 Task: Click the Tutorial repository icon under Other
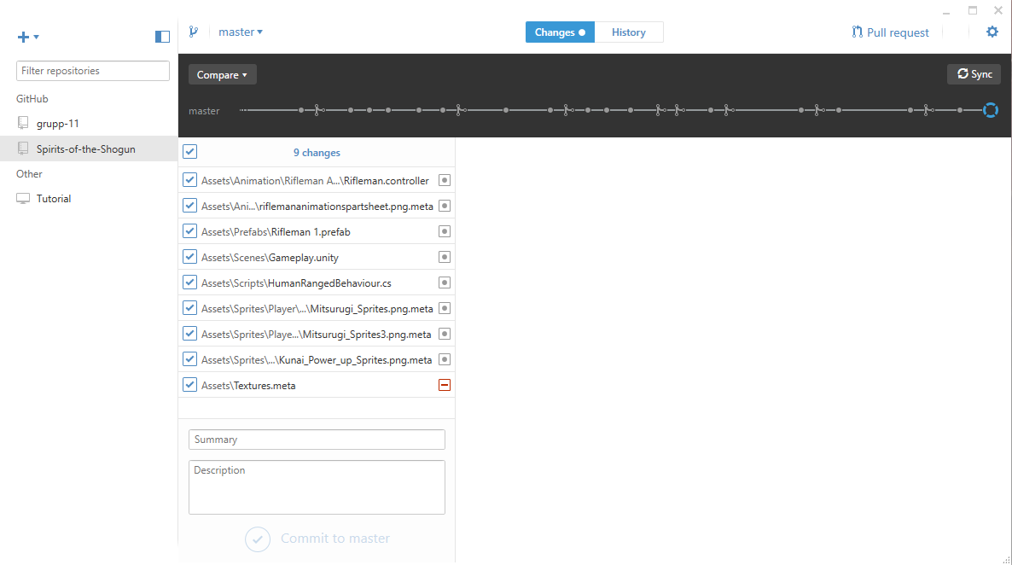(22, 198)
